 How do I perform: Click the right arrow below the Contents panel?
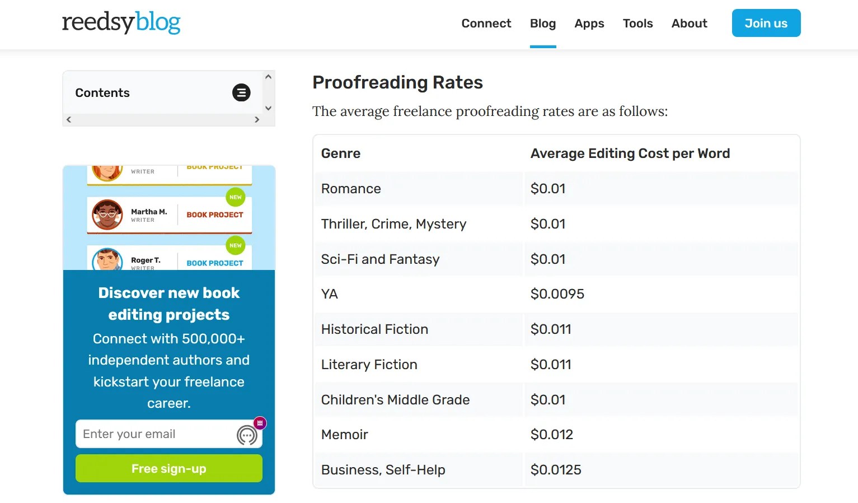pyautogui.click(x=257, y=119)
